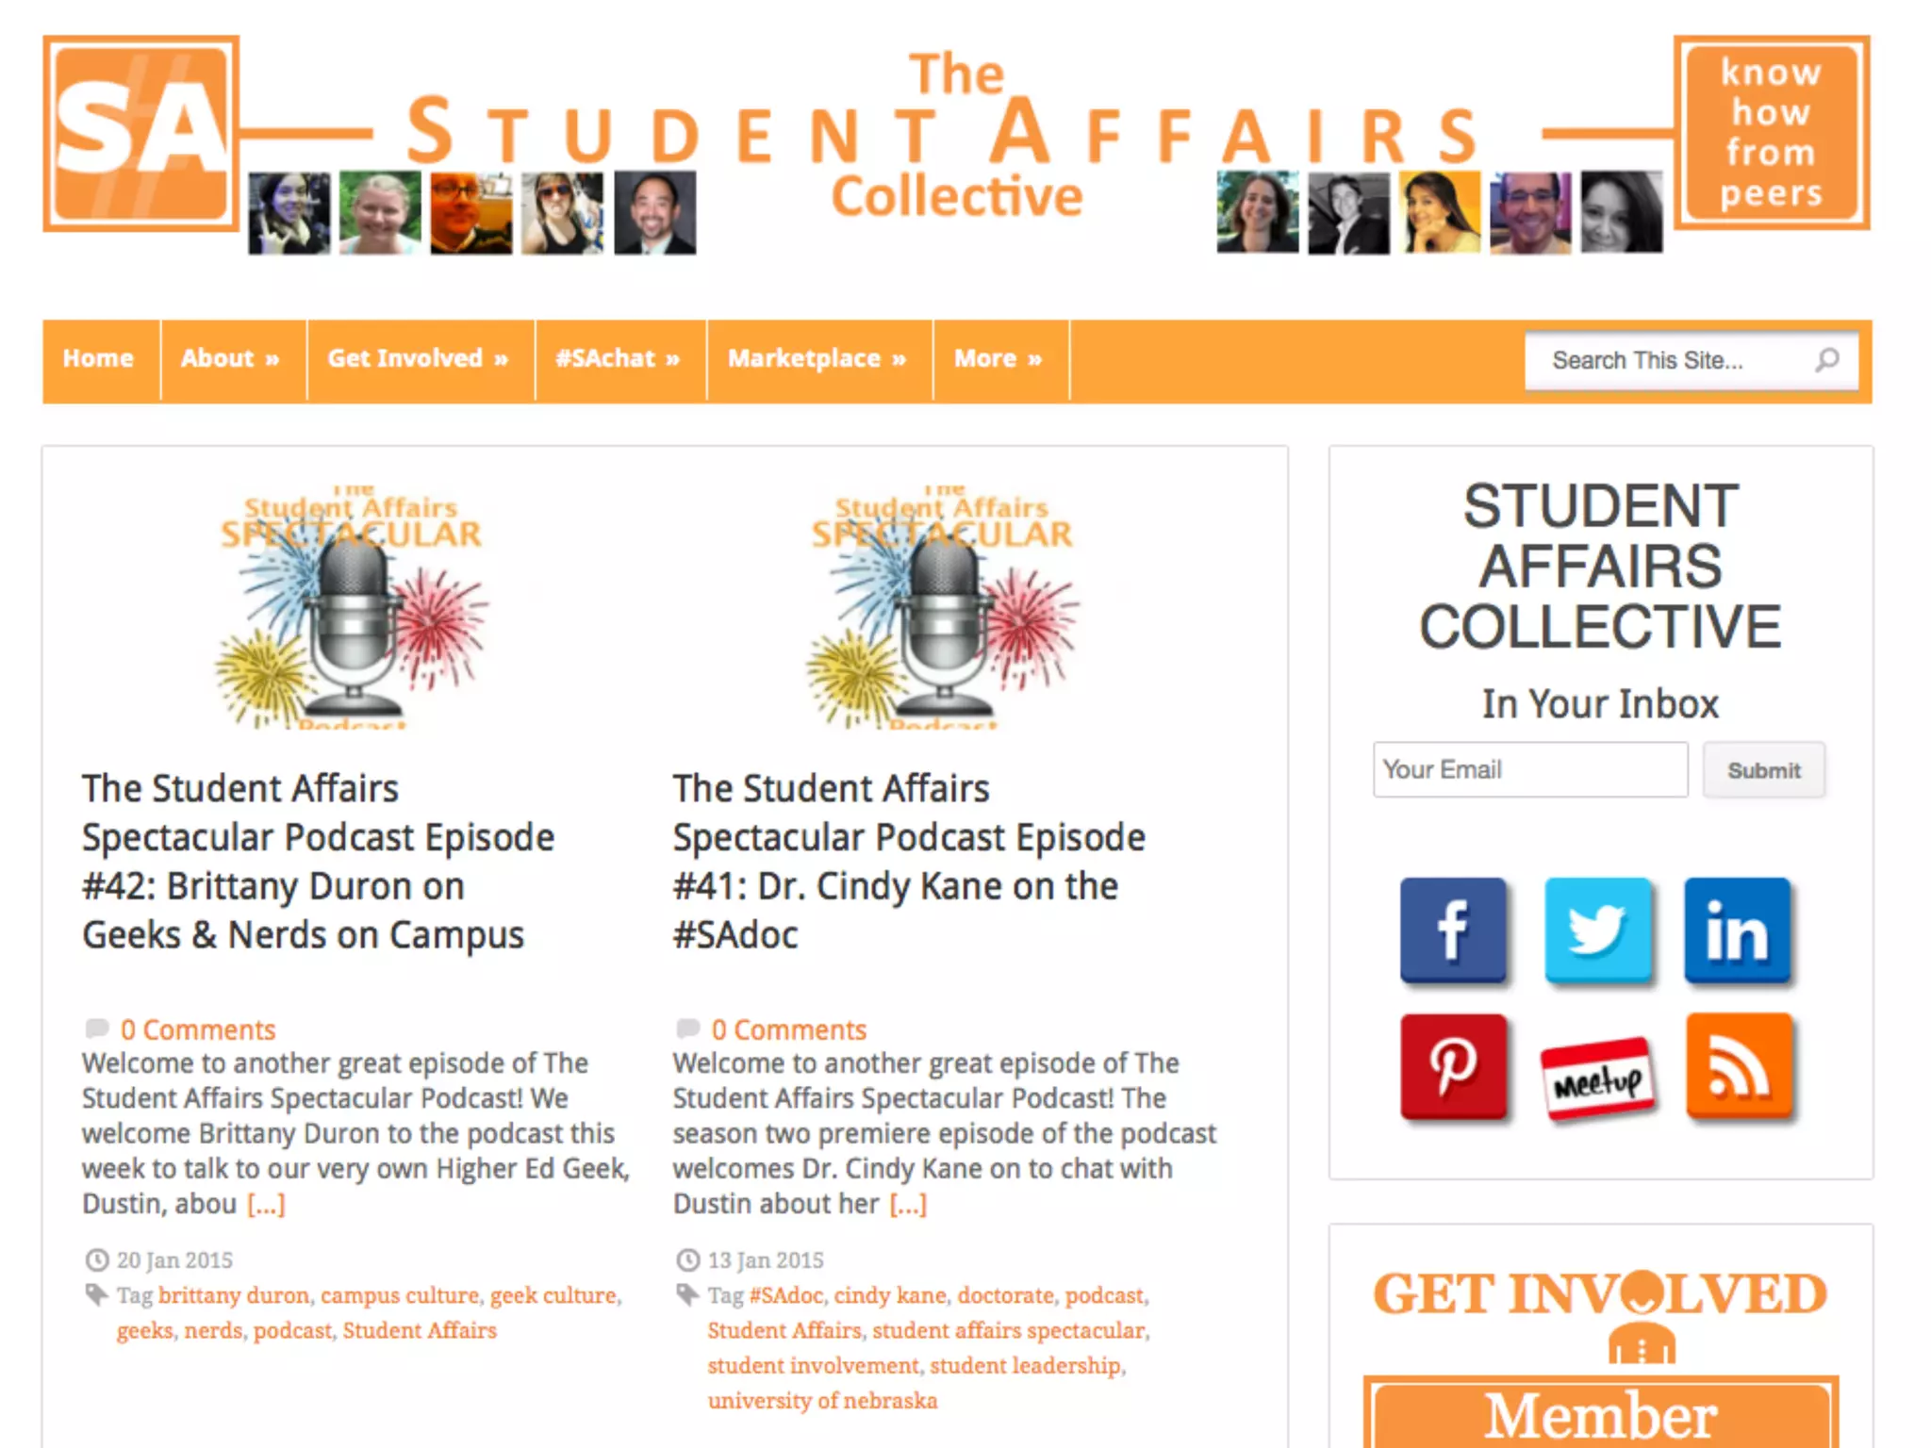The image size is (1931, 1448).
Task: Open the 'geek culture' tag link
Action: (x=553, y=1295)
